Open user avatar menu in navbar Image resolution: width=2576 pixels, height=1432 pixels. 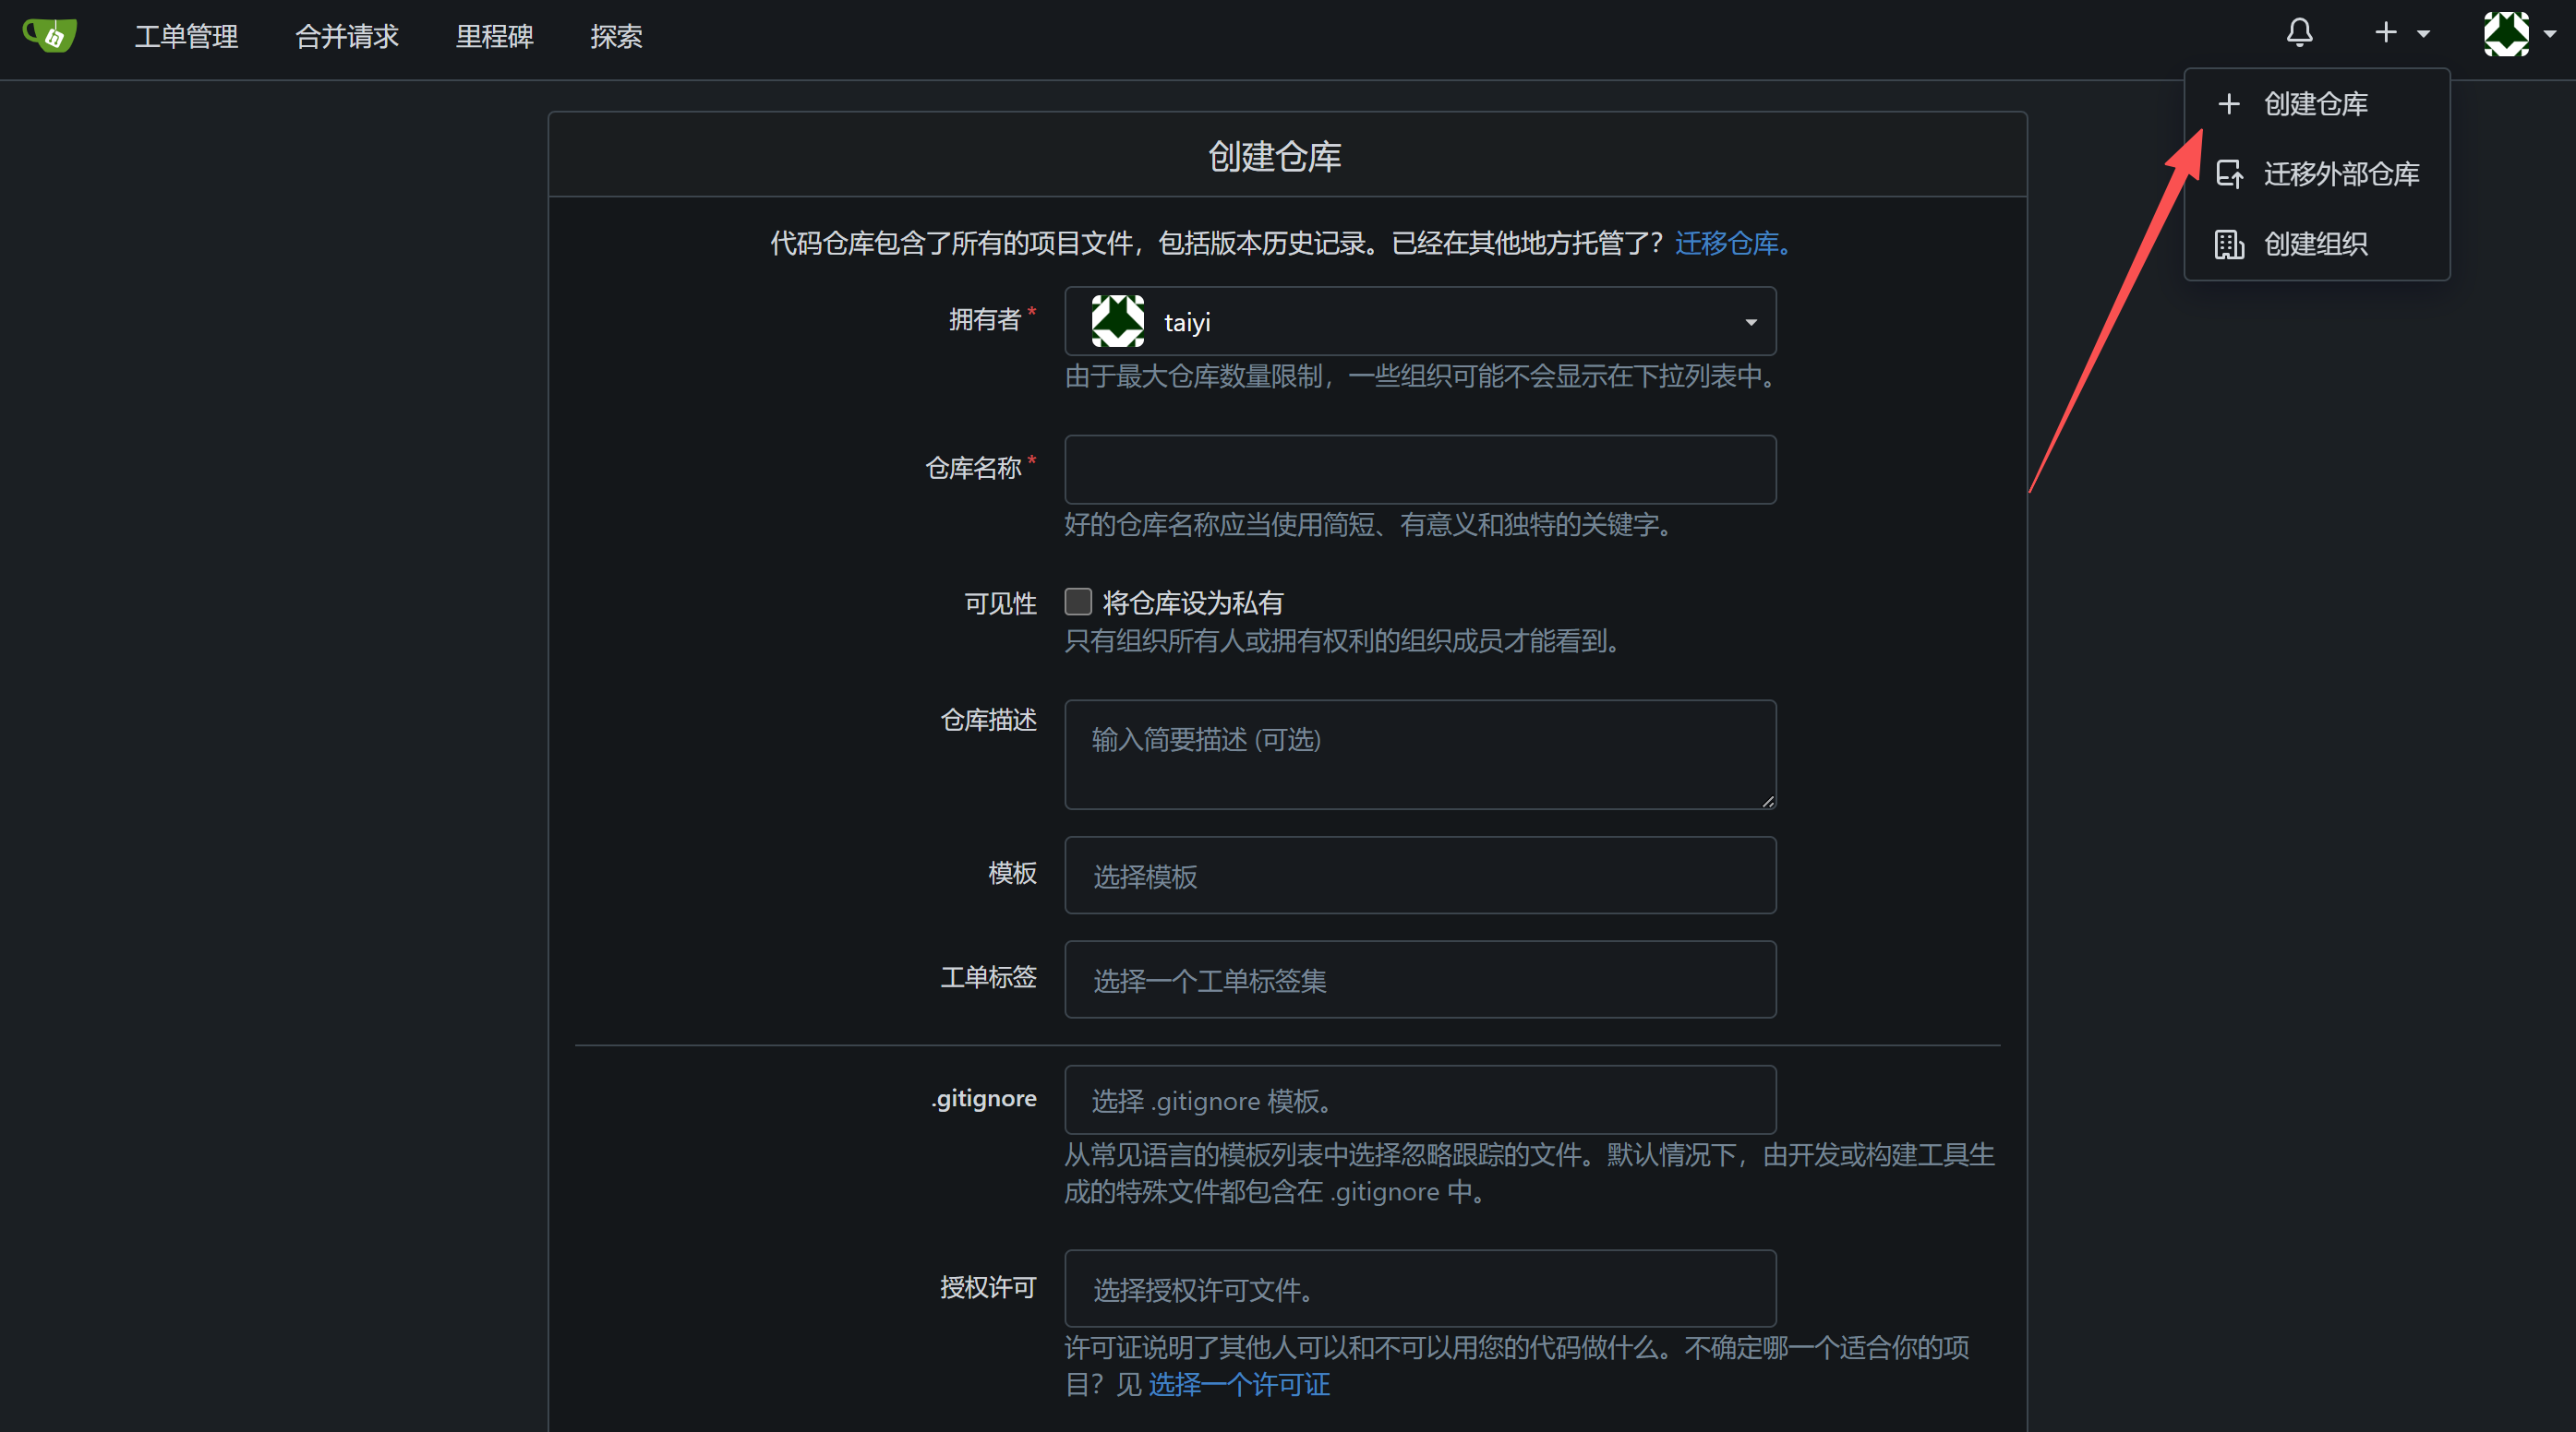[x=2506, y=34]
